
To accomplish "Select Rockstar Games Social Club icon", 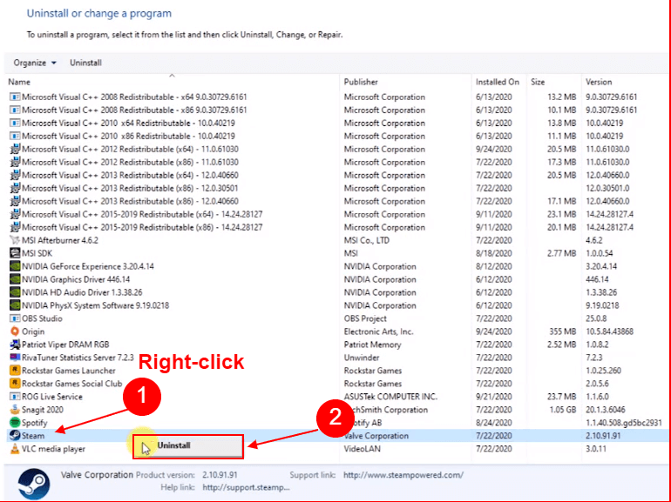I will (15, 383).
